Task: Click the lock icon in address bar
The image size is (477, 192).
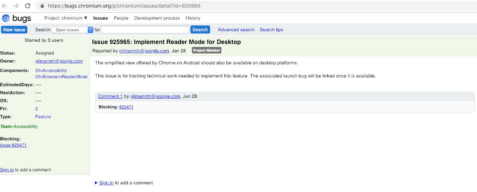Action: 42,6
